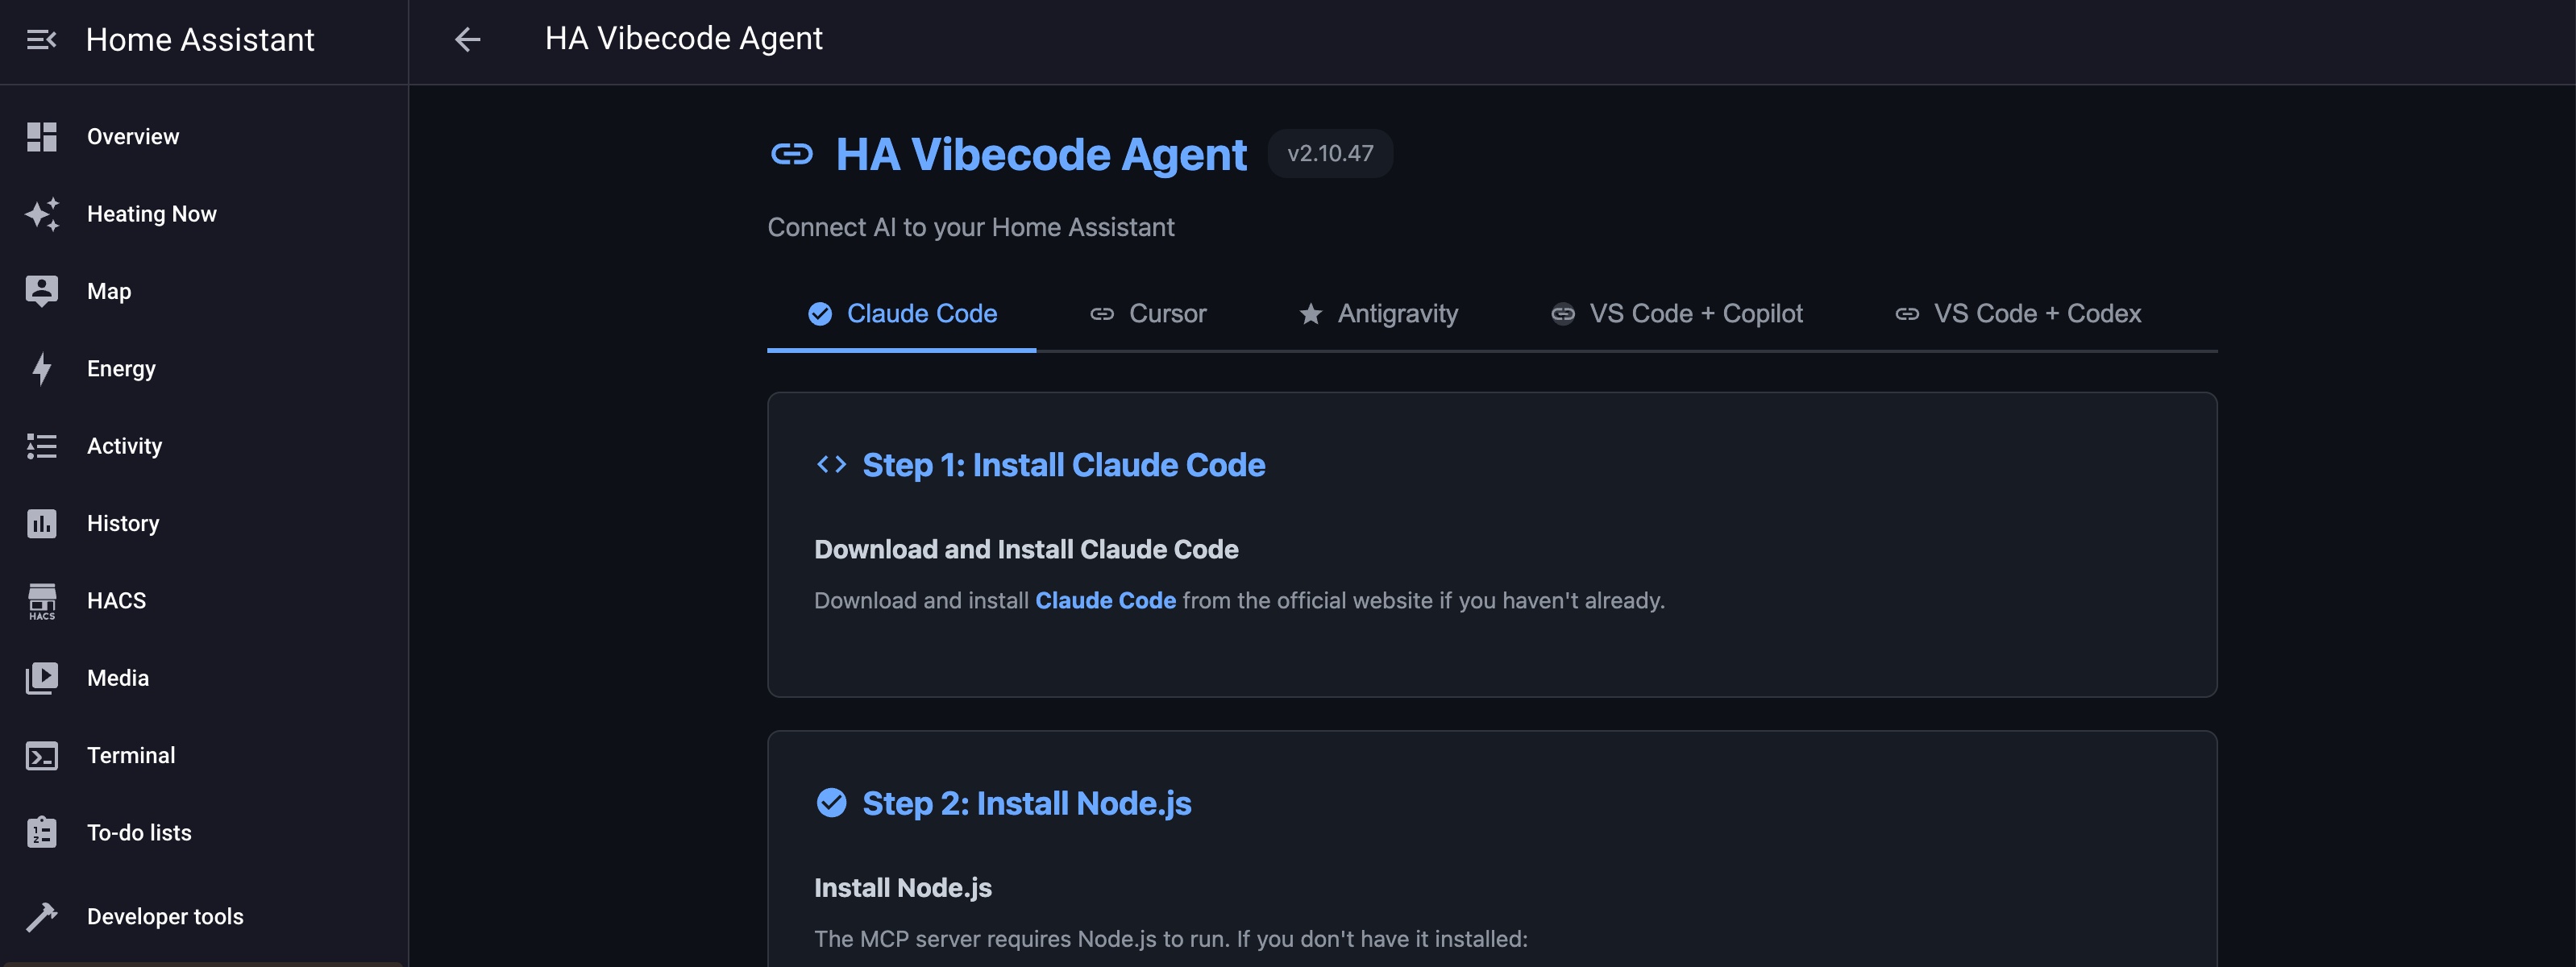Click the Download and Install Claude Code subheading
The width and height of the screenshot is (2576, 967).
click(1026, 550)
